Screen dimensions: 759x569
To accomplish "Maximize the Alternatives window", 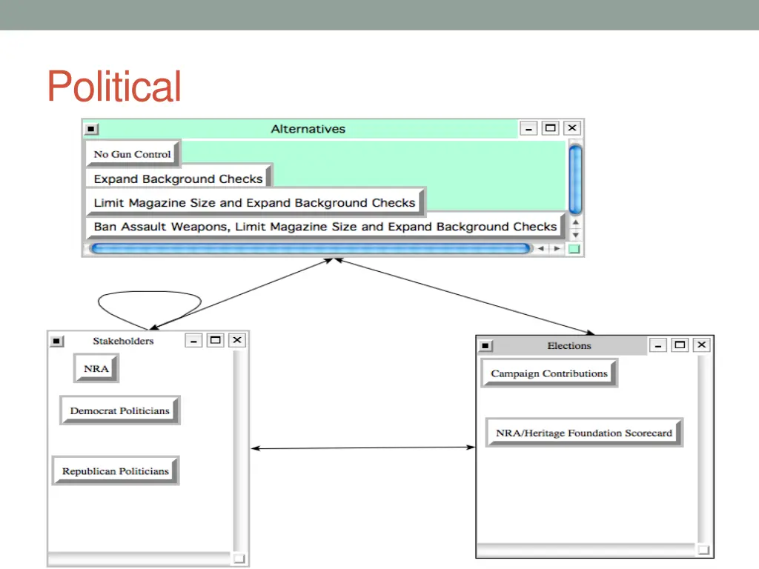I will 550,128.
